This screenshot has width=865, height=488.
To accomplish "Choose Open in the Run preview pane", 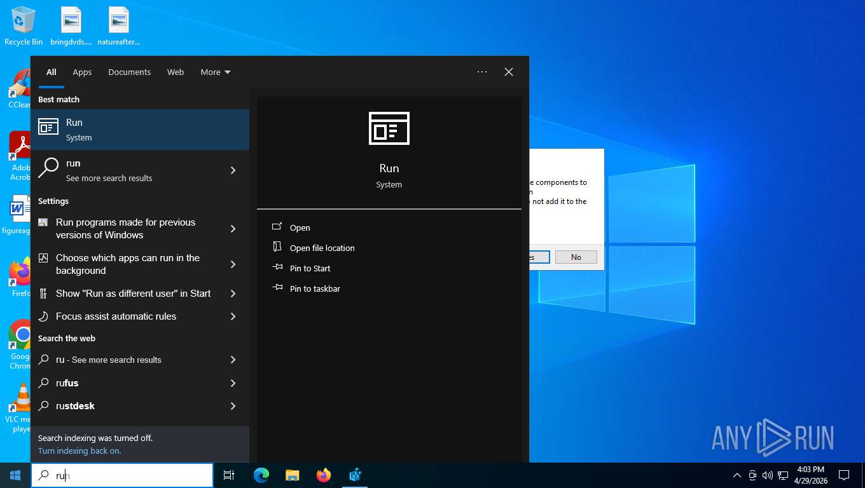I will tap(300, 227).
